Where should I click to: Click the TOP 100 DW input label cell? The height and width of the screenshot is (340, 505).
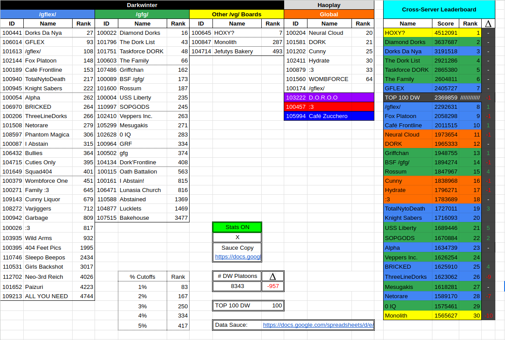pyautogui.click(x=237, y=306)
